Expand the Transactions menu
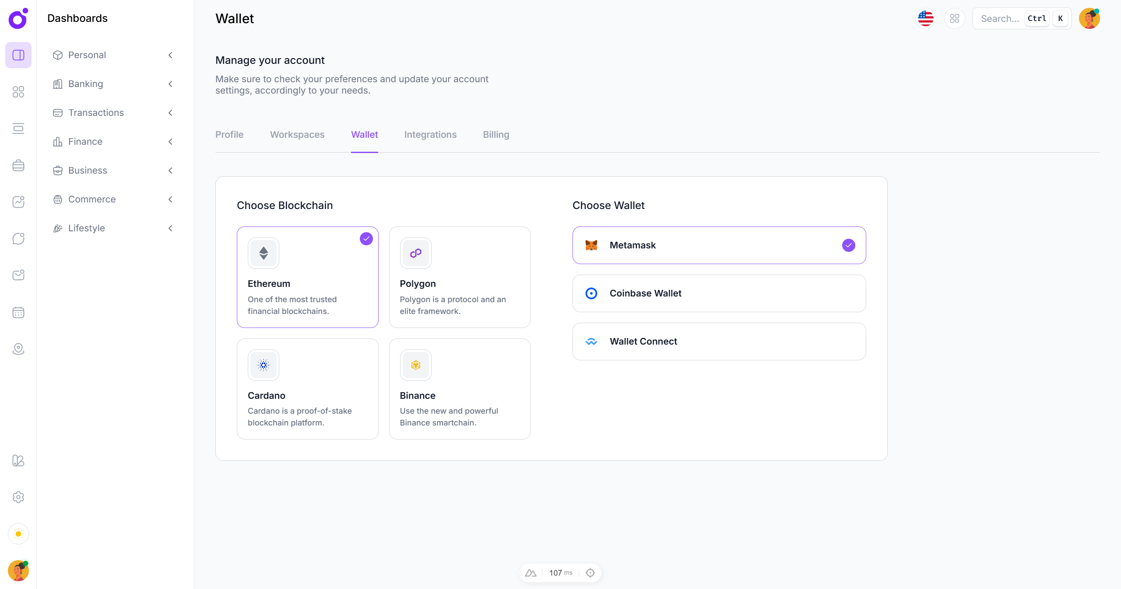The width and height of the screenshot is (1121, 589). click(x=170, y=113)
